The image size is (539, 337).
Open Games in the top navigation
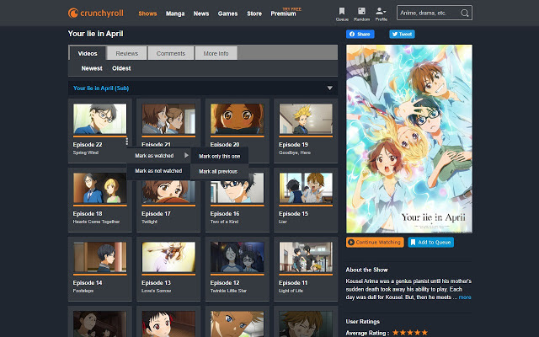pos(227,13)
